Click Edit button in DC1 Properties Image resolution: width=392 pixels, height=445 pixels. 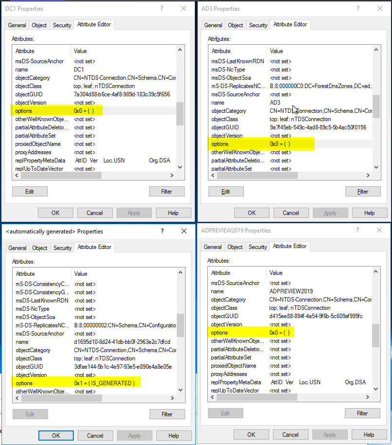30,192
